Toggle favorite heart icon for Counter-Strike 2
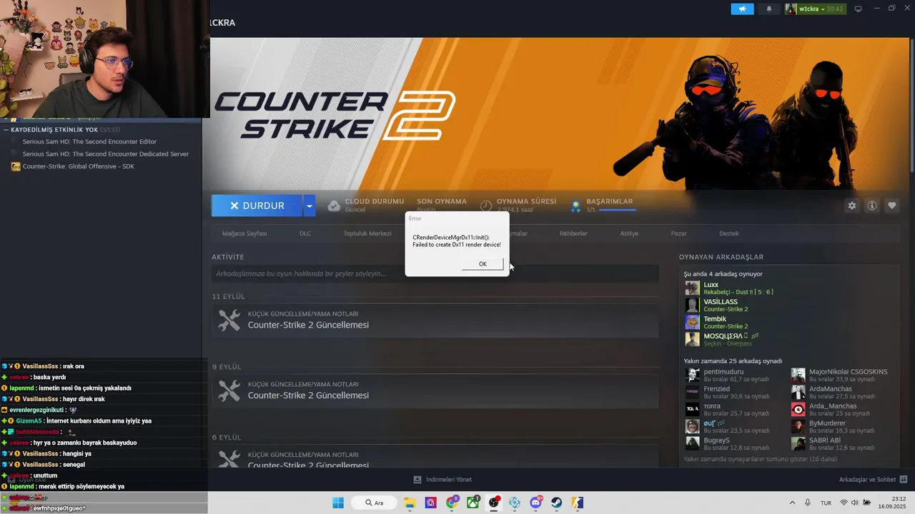The height and width of the screenshot is (514, 915). [x=892, y=206]
